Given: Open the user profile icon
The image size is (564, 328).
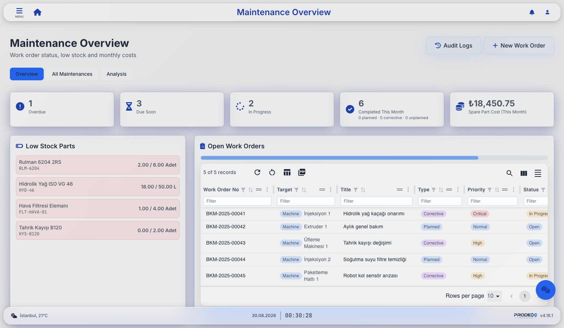Looking at the screenshot, I should coord(547,12).
